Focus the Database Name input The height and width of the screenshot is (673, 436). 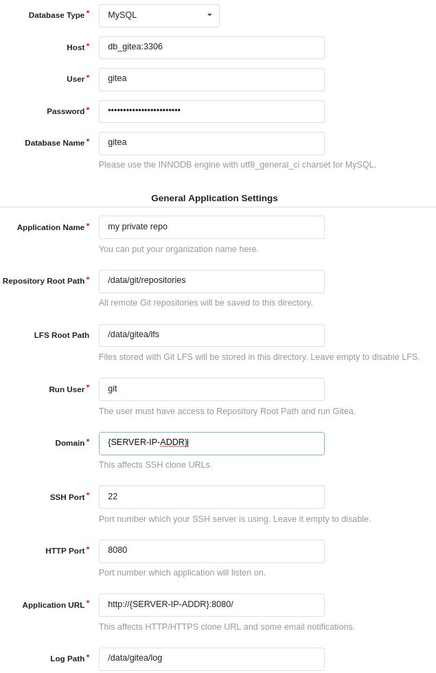[x=211, y=144]
